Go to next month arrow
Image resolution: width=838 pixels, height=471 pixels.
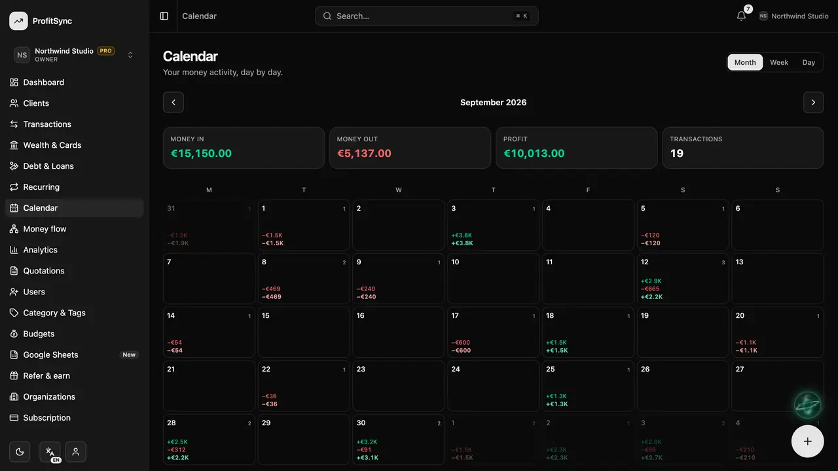coord(813,102)
